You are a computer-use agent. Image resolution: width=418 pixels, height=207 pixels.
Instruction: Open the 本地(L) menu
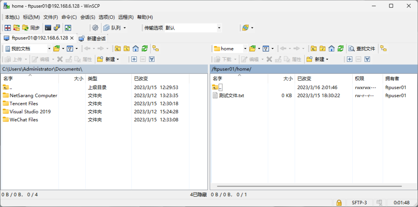[x=12, y=17]
